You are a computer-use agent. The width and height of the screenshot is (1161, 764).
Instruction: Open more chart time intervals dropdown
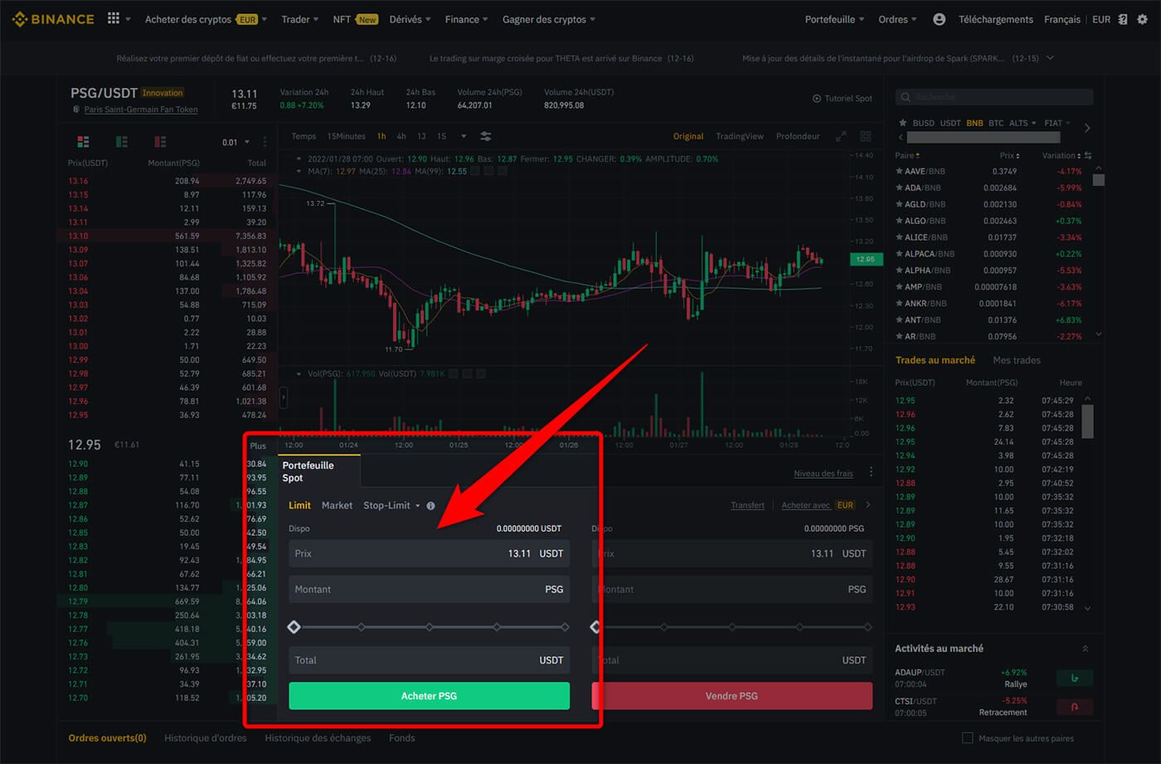coord(464,136)
